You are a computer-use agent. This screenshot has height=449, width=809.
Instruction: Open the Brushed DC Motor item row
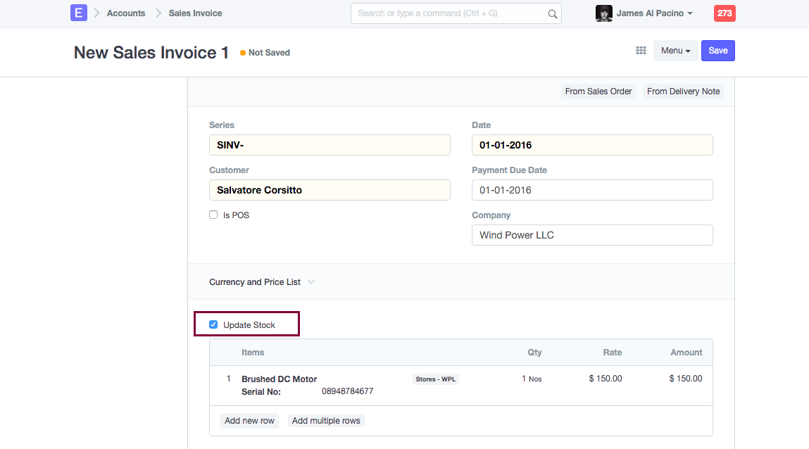tap(279, 379)
